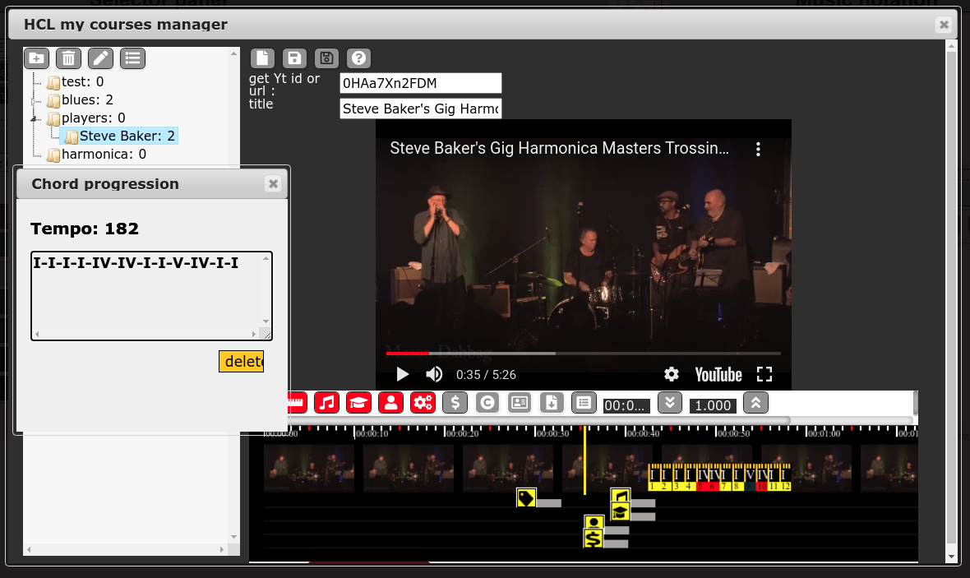Select the yellow tag marker on timeline

tap(526, 497)
